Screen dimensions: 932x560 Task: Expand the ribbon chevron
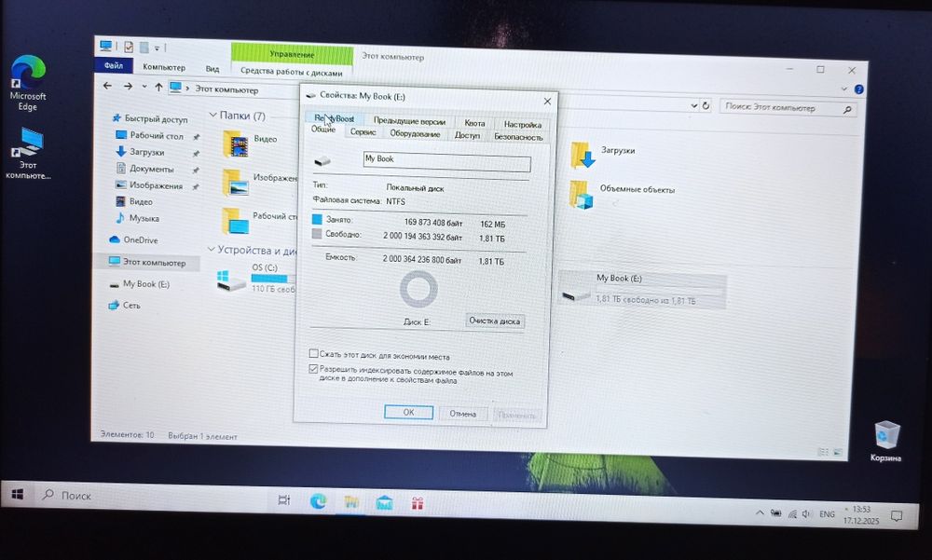pyautogui.click(x=844, y=89)
